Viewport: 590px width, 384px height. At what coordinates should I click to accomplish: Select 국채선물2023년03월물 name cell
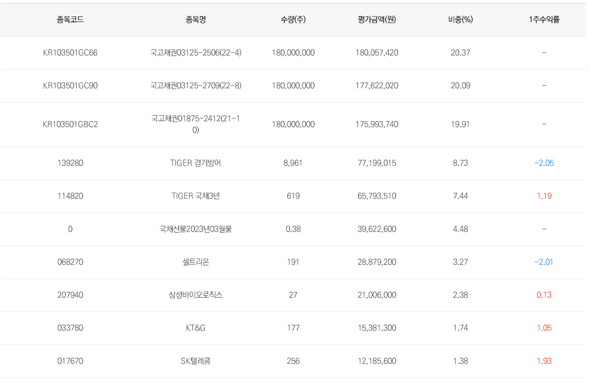[x=195, y=230]
